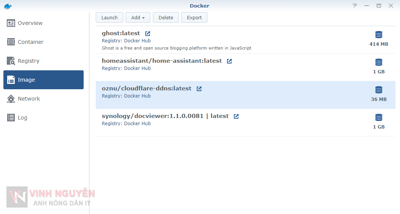Export the selected image
Viewport: 400px width, 214px height.
click(194, 17)
